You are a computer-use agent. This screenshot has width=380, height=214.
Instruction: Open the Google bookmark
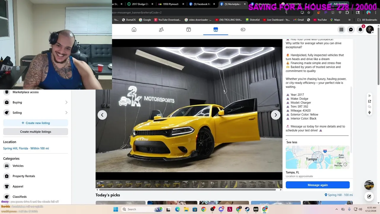pyautogui.click(x=145, y=20)
